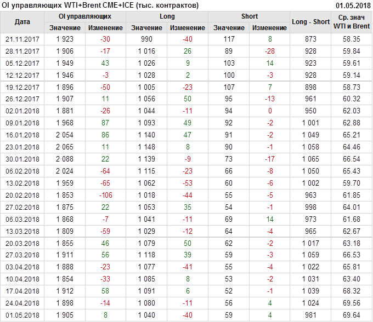Click the "Short" group column header
Viewport: 373px width, 322px height.
[x=249, y=16]
